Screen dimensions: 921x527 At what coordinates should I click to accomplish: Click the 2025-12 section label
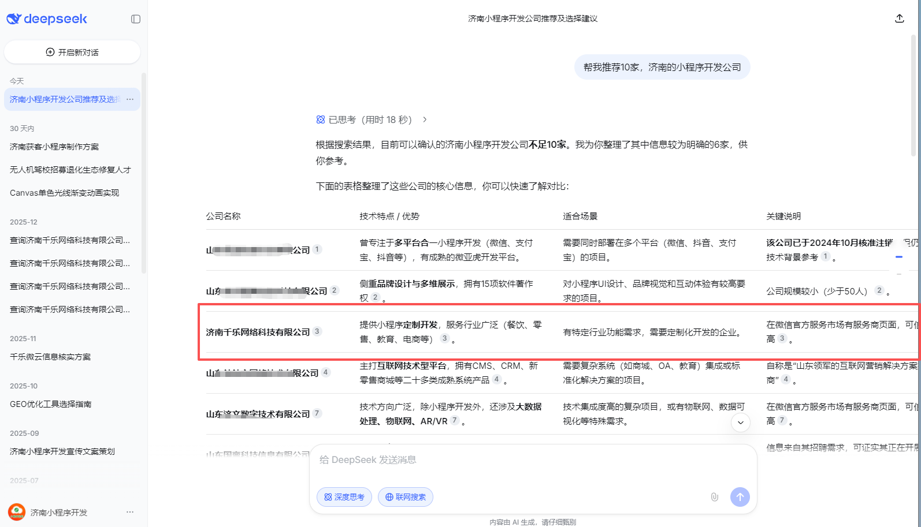click(x=24, y=222)
